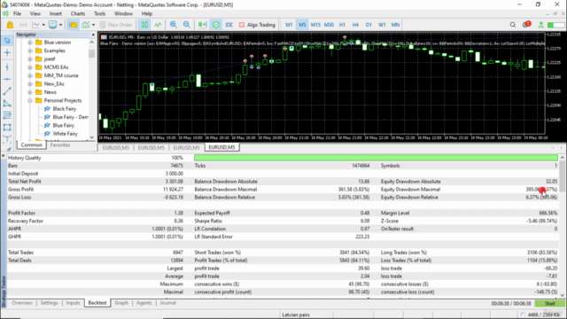Select the M15 timeframe

click(x=315, y=25)
